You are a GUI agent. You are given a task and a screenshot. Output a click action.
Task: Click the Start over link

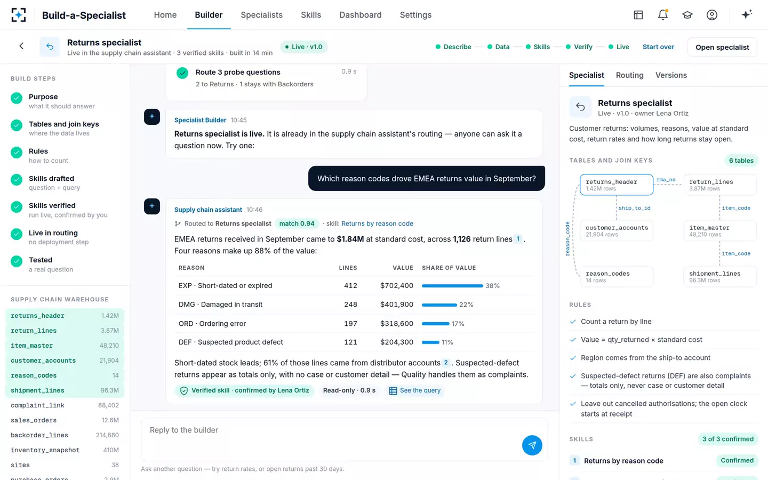click(x=658, y=47)
